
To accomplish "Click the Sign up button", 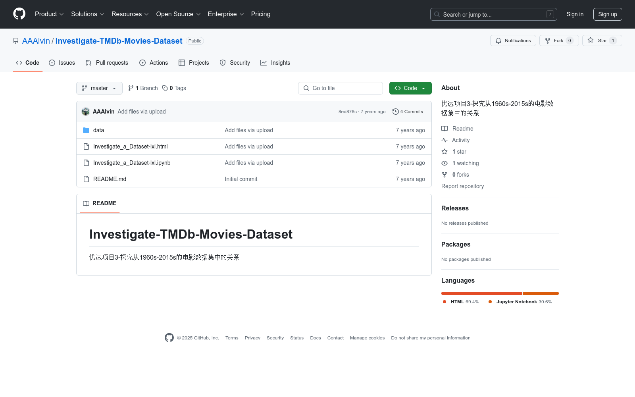I will [608, 14].
